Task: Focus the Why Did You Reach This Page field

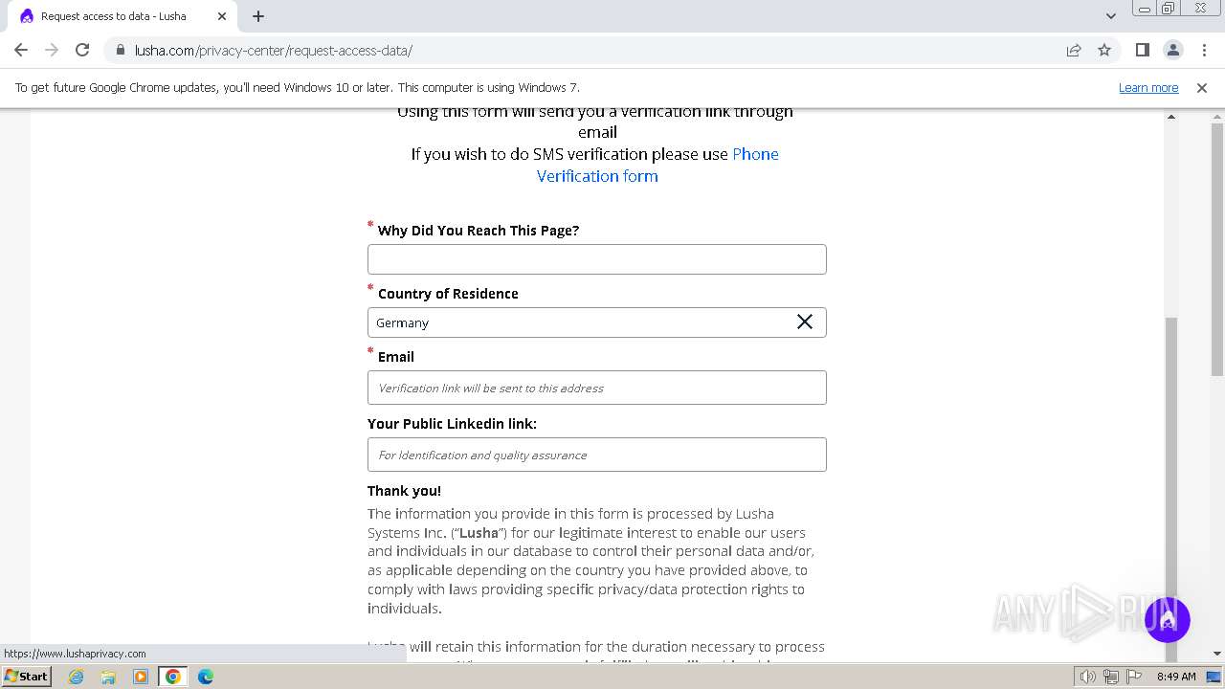Action: pyautogui.click(x=597, y=259)
